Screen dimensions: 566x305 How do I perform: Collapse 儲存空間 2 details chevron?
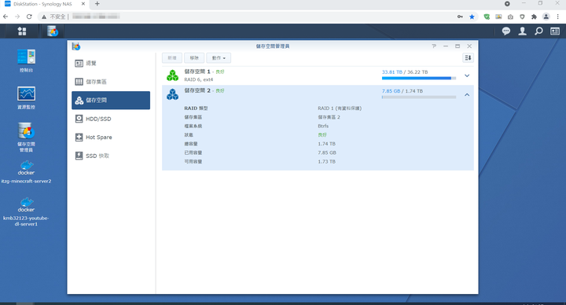click(x=467, y=94)
